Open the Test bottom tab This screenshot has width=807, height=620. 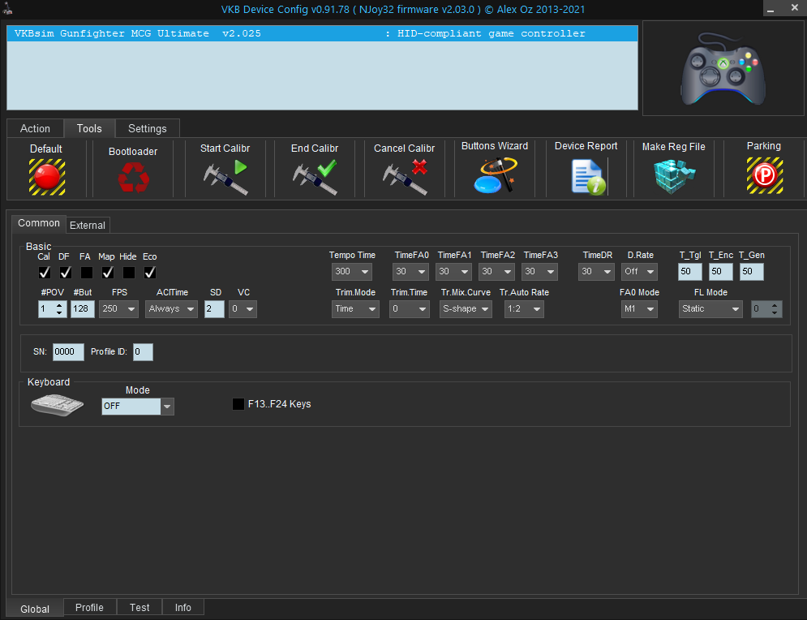(140, 607)
